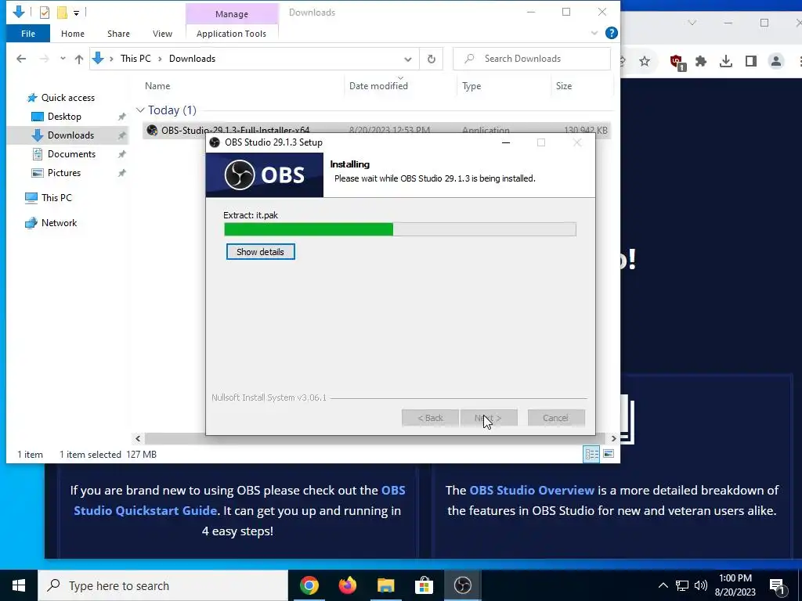Screen dimensions: 802x601
Task: Open the browser profile avatar icon
Action: click(x=776, y=62)
